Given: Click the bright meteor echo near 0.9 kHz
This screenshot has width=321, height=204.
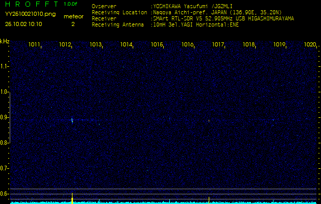Looking at the screenshot, I should [72, 120].
